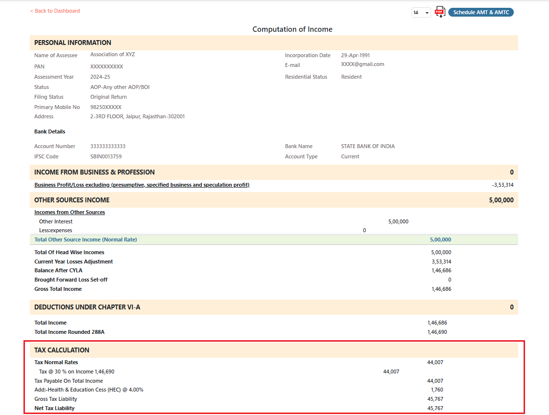Image resolution: width=549 pixels, height=415 pixels.
Task: Click bank name STATE BANK OF INDIA
Action: [x=368, y=146]
